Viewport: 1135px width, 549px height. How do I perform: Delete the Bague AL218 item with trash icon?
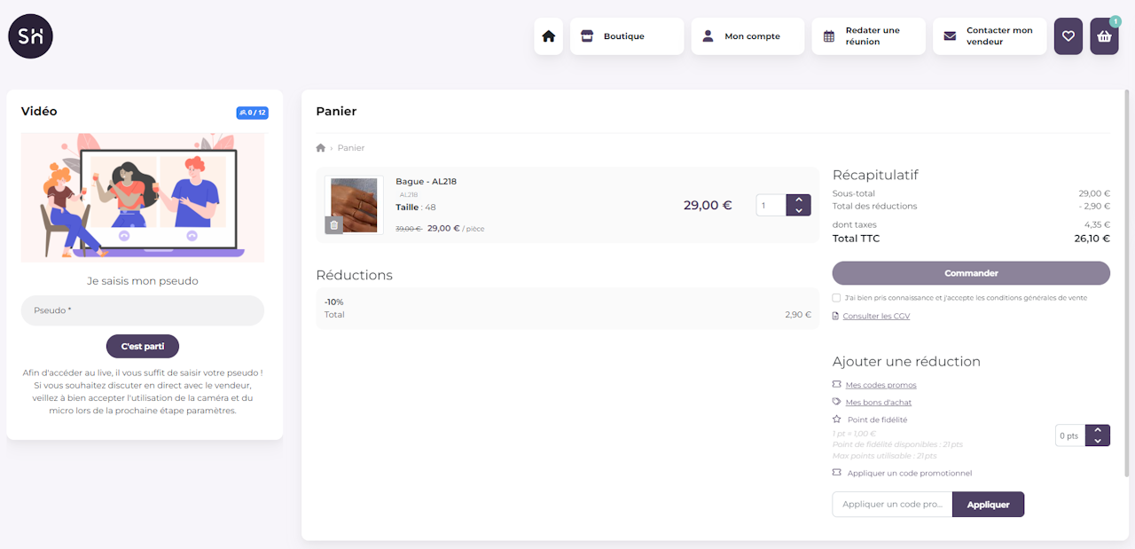333,225
